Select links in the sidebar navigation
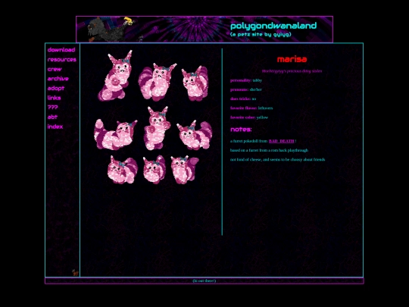This screenshot has height=307, width=409. (x=54, y=98)
